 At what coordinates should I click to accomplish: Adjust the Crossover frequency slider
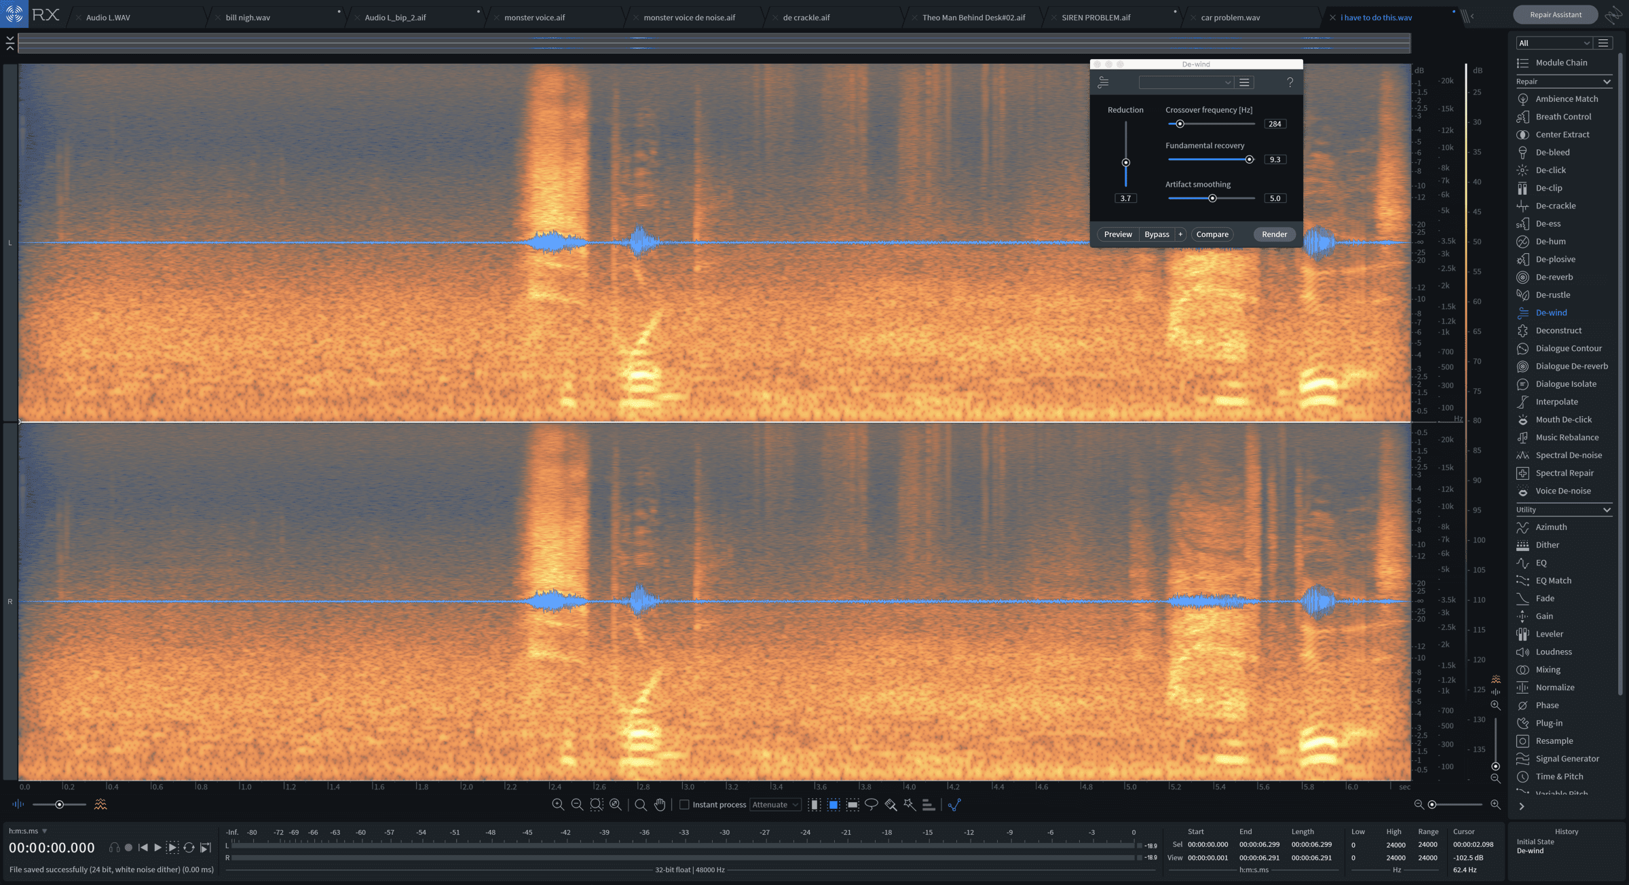[x=1180, y=124]
